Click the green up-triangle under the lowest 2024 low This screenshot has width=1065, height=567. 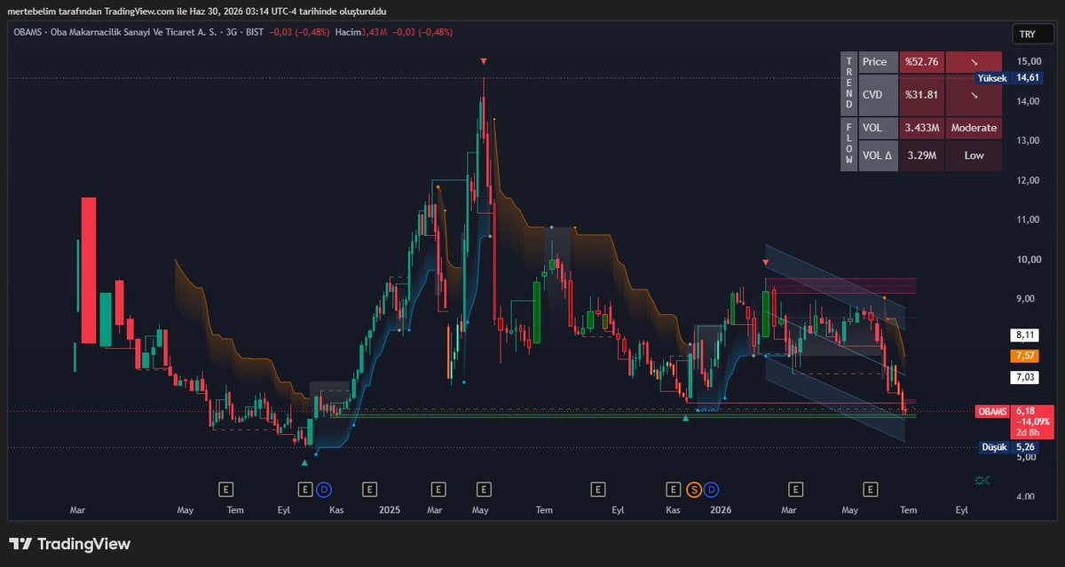pyautogui.click(x=304, y=462)
